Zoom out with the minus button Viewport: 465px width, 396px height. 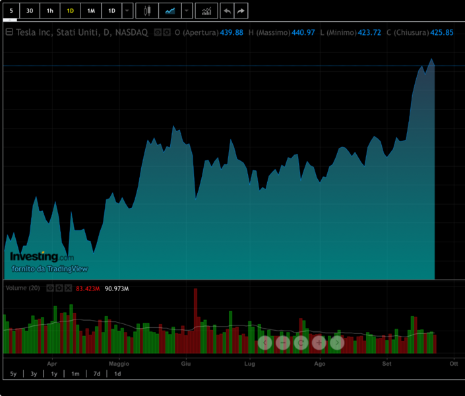click(x=283, y=343)
